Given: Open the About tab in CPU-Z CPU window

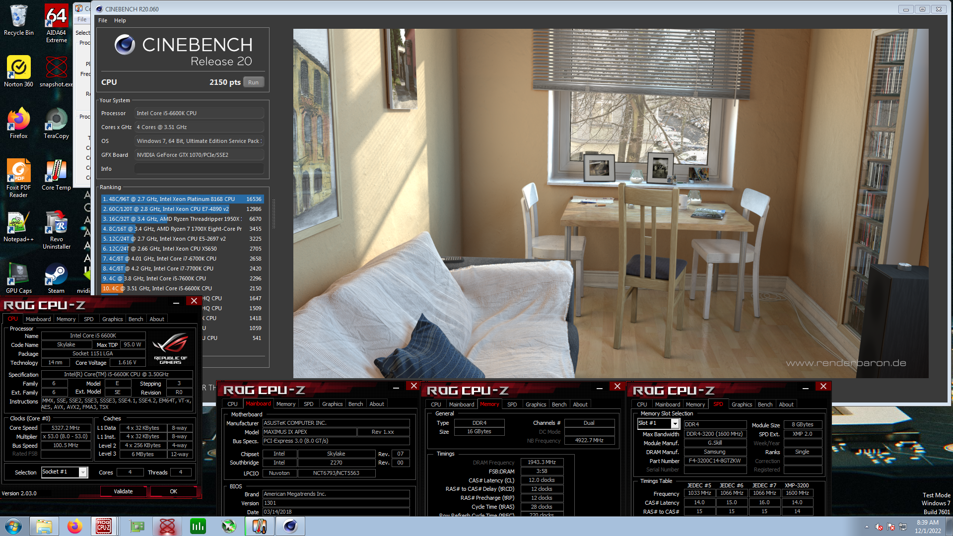Looking at the screenshot, I should 157,319.
